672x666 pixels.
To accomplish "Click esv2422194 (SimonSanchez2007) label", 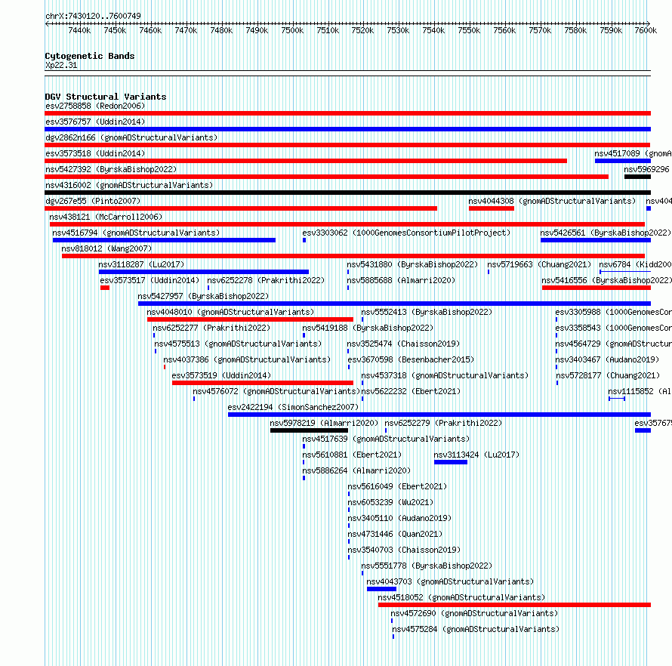I will 293,407.
